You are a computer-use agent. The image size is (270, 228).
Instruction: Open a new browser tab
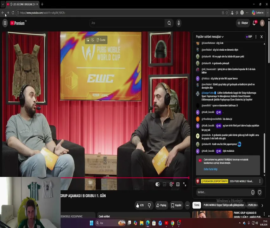pyautogui.click(x=42, y=4)
